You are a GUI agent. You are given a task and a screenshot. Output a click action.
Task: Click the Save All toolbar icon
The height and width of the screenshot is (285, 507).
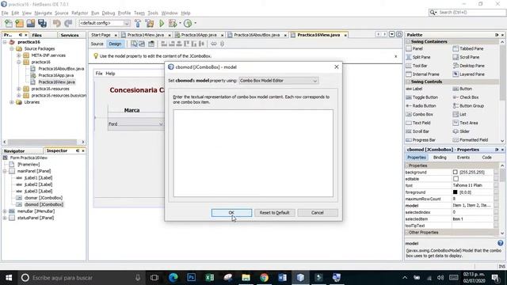pyautogui.click(x=42, y=23)
